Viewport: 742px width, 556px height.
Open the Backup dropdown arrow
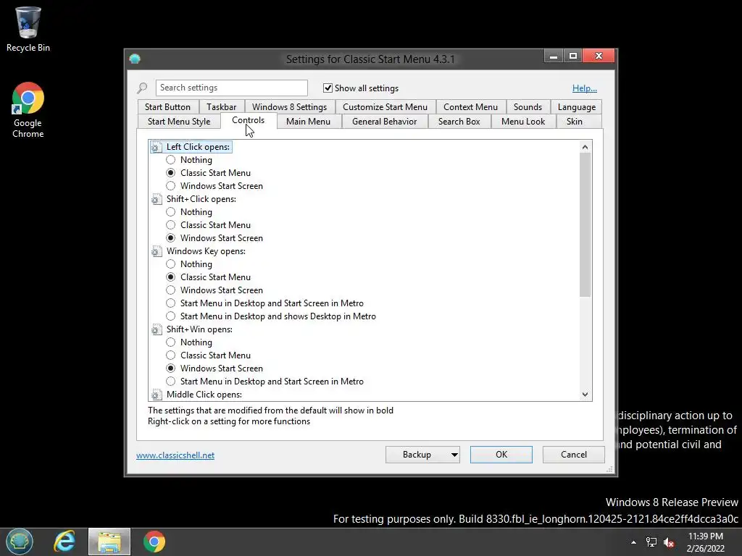[454, 455]
